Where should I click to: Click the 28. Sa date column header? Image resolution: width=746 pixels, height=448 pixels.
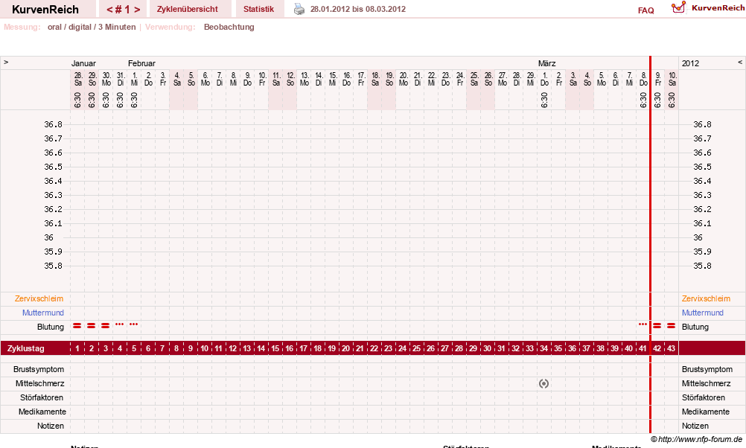(78, 79)
